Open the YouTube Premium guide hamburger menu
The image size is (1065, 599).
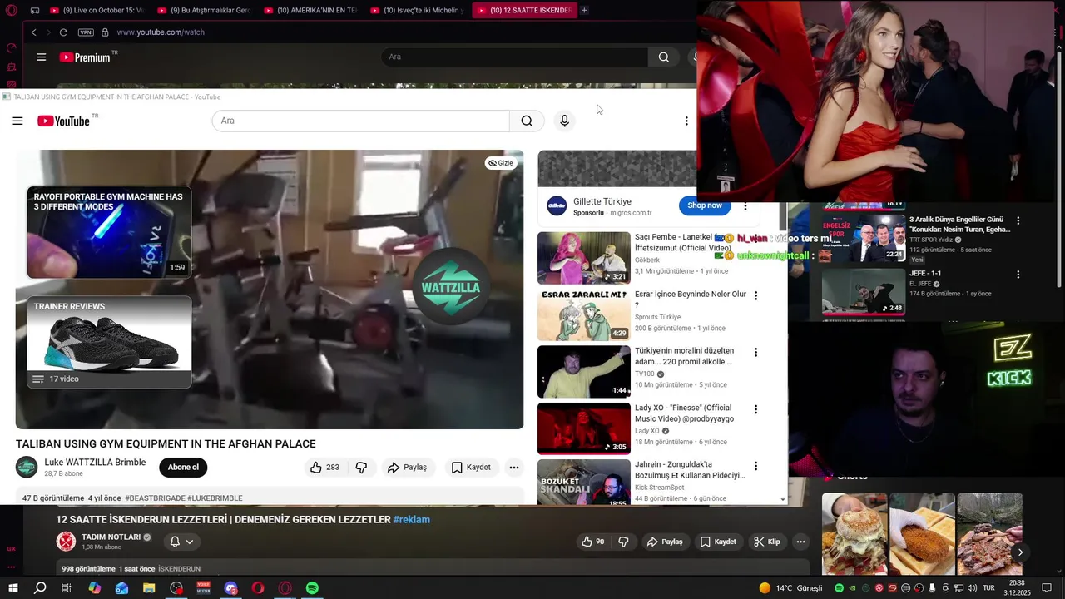click(x=41, y=57)
